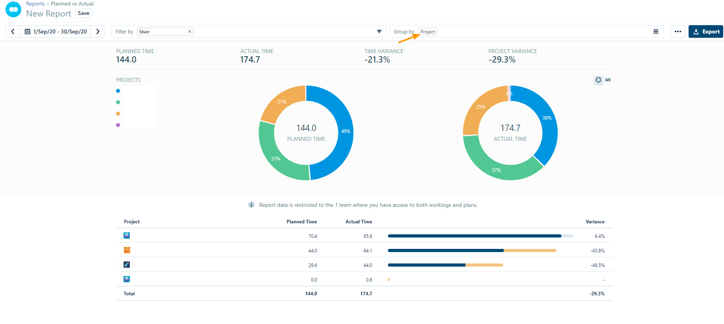
Task: Click the rocket project avatar in table
Action: (x=127, y=265)
